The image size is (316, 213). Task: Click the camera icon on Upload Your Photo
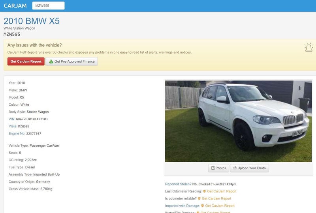235,168
